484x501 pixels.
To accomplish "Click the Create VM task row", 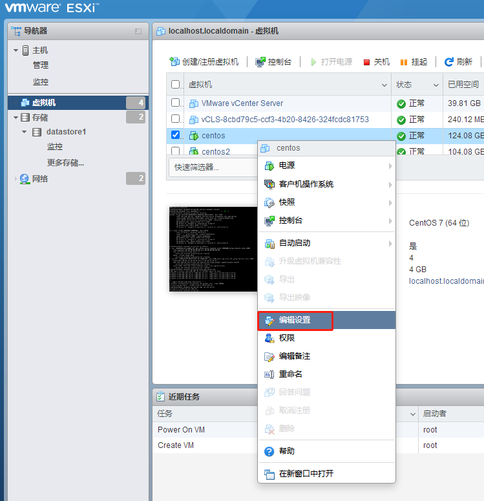I will click(x=204, y=445).
